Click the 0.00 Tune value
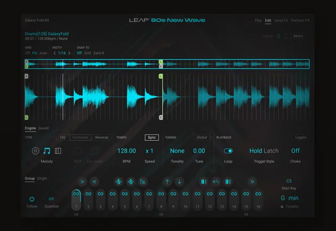Viewport: 336px width, 231px height. pyautogui.click(x=199, y=151)
